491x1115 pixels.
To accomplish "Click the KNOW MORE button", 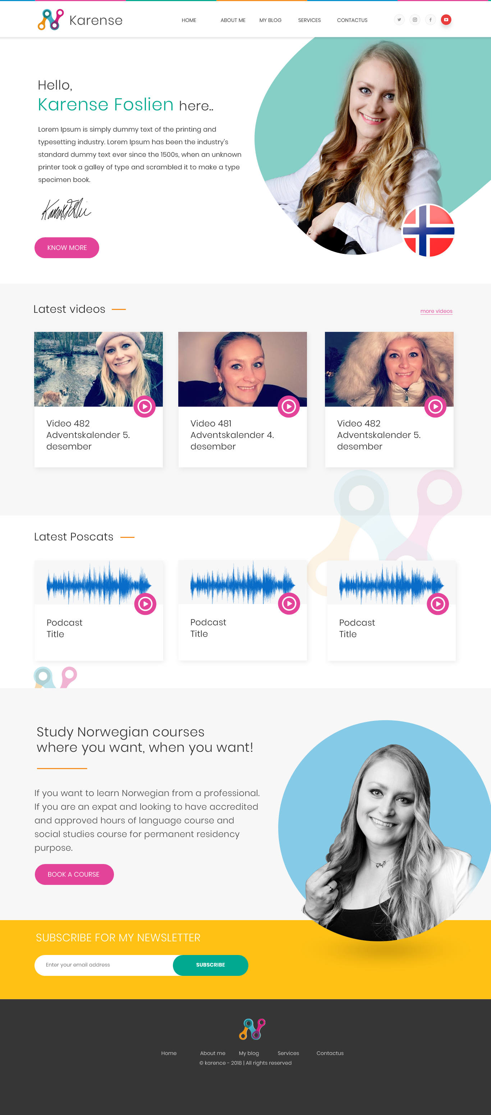I will click(66, 248).
